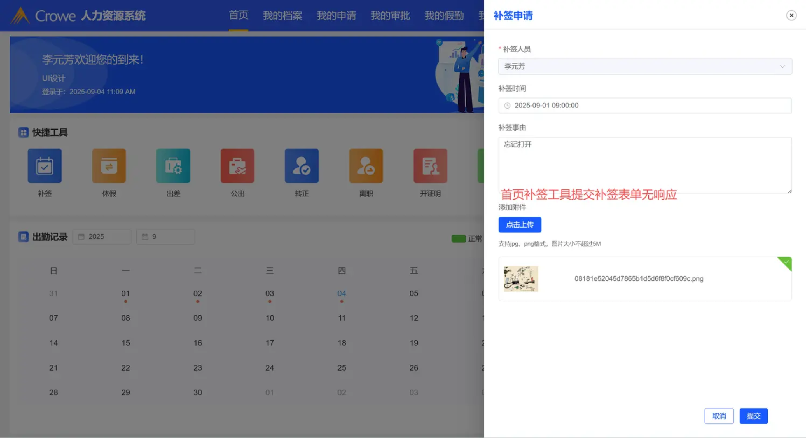Open the 转正 tool icon
This screenshot has height=438, width=806.
[x=302, y=166]
